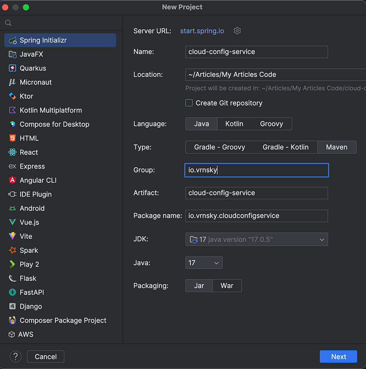366x369 pixels.
Task: Pick the Android robot icon
Action: tap(12, 208)
